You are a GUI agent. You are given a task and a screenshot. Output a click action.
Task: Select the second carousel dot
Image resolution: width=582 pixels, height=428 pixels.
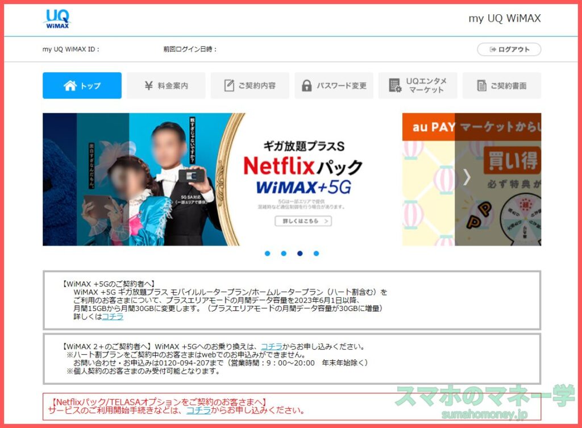[284, 254]
